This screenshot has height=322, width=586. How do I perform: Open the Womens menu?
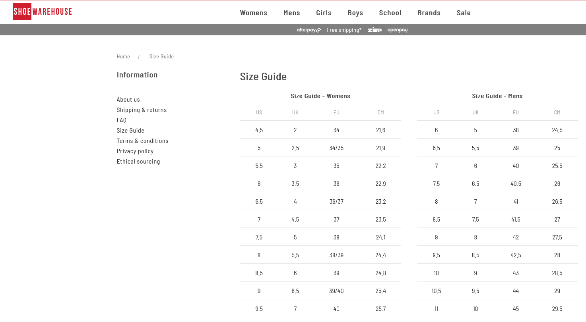coord(254,13)
